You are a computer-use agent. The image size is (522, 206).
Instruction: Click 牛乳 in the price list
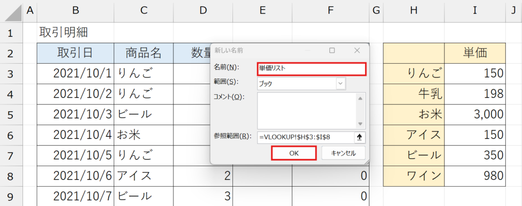tap(414, 94)
